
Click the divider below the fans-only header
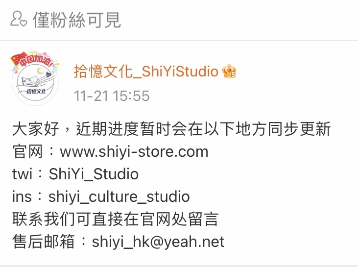coord(179,41)
